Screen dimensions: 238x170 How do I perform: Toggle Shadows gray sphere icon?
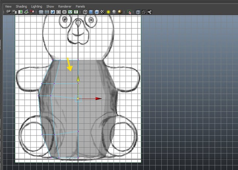coord(114,12)
